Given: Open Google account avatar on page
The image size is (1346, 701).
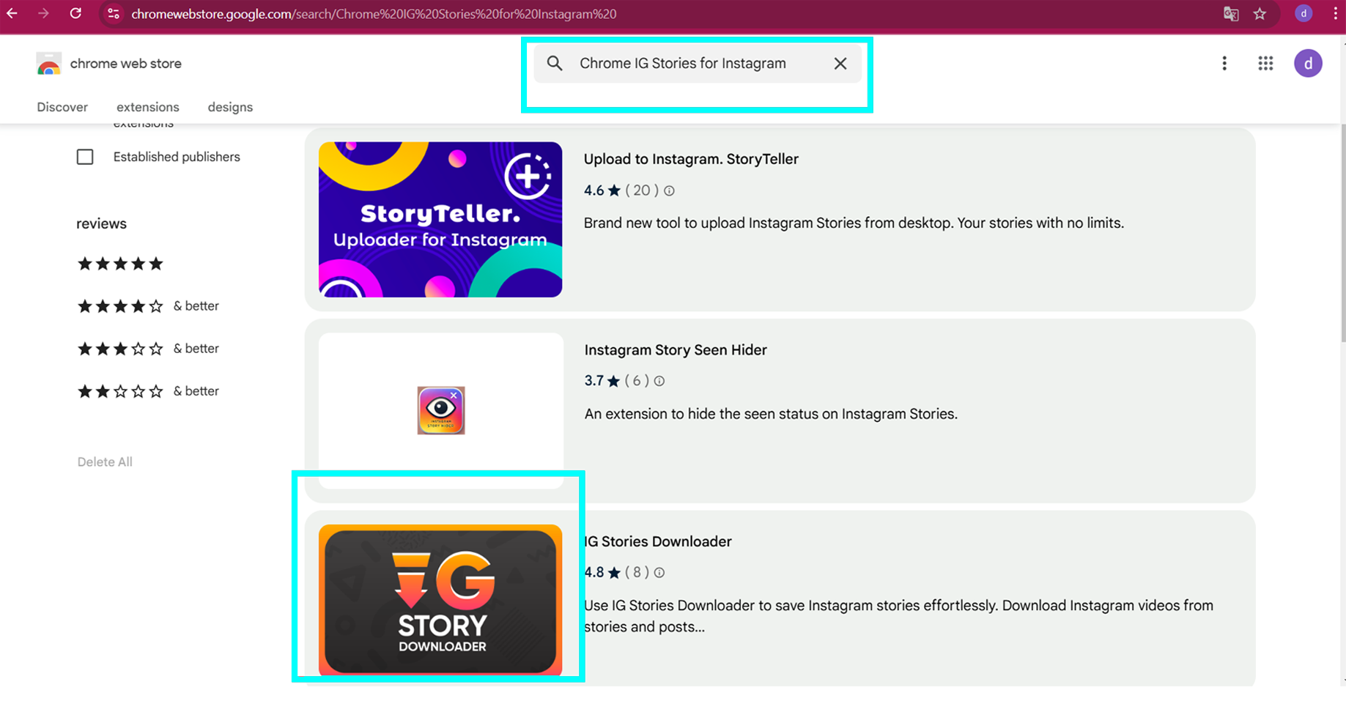Looking at the screenshot, I should click(x=1308, y=64).
